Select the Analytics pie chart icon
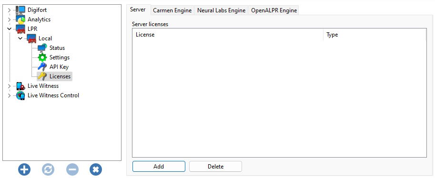Screen dimensions: 435x178 pos(20,20)
